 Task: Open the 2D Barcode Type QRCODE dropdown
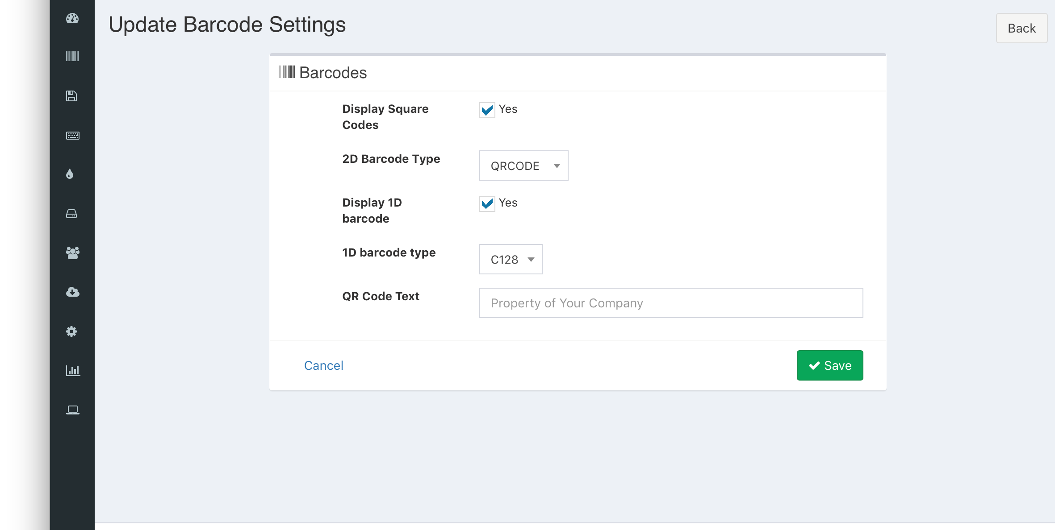pyautogui.click(x=523, y=166)
